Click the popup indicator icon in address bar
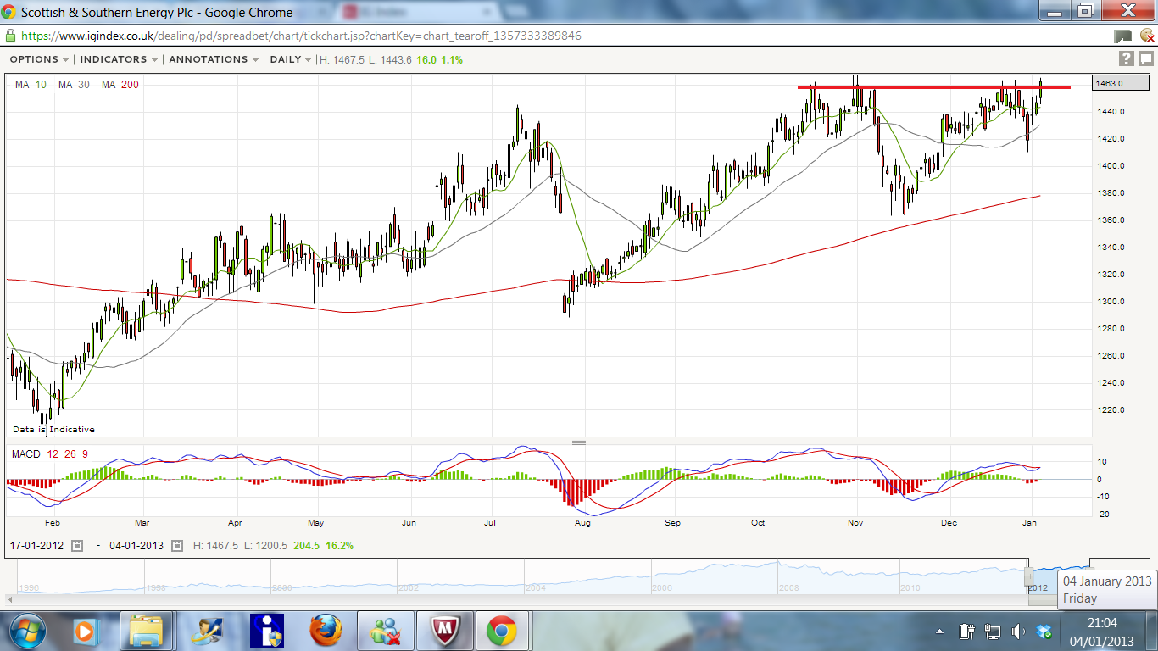This screenshot has width=1158, height=651. coord(1122,36)
